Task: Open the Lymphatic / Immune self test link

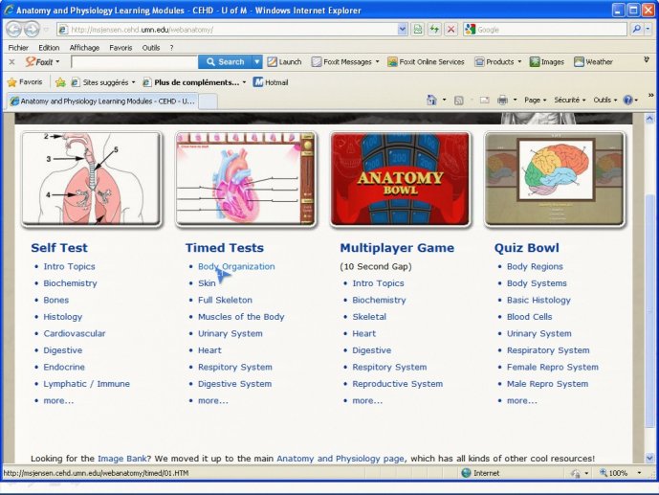Action: click(87, 384)
